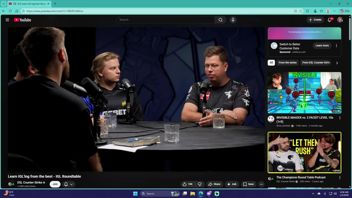This screenshot has height=198, width=352.
Task: Show more filter chips with right arrow
Action: click(x=337, y=63)
